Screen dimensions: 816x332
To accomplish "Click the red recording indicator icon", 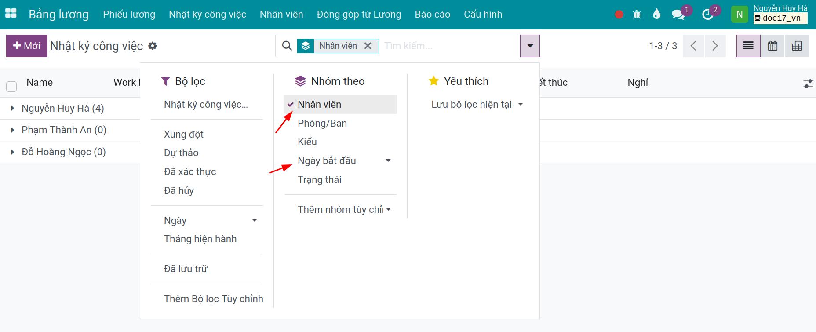I will coord(619,15).
